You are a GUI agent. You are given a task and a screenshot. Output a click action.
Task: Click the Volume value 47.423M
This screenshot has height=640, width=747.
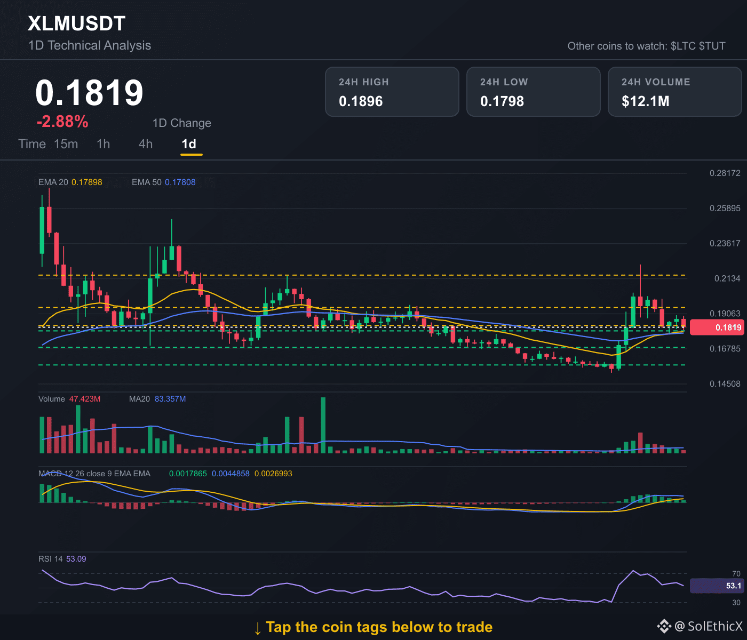click(85, 399)
